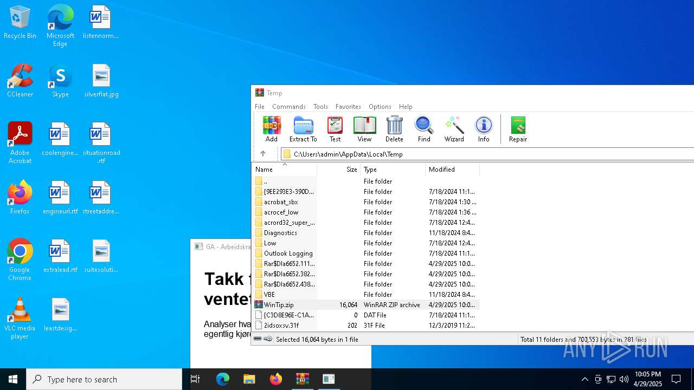The height and width of the screenshot is (390, 694).
Task: Click the Delete trash icon in WinRAR
Action: click(x=394, y=129)
